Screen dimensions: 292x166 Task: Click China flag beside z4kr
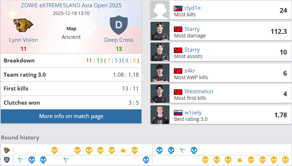(178, 71)
